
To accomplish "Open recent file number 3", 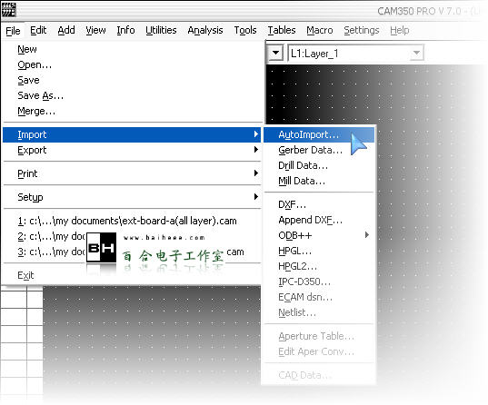I will tap(132, 252).
